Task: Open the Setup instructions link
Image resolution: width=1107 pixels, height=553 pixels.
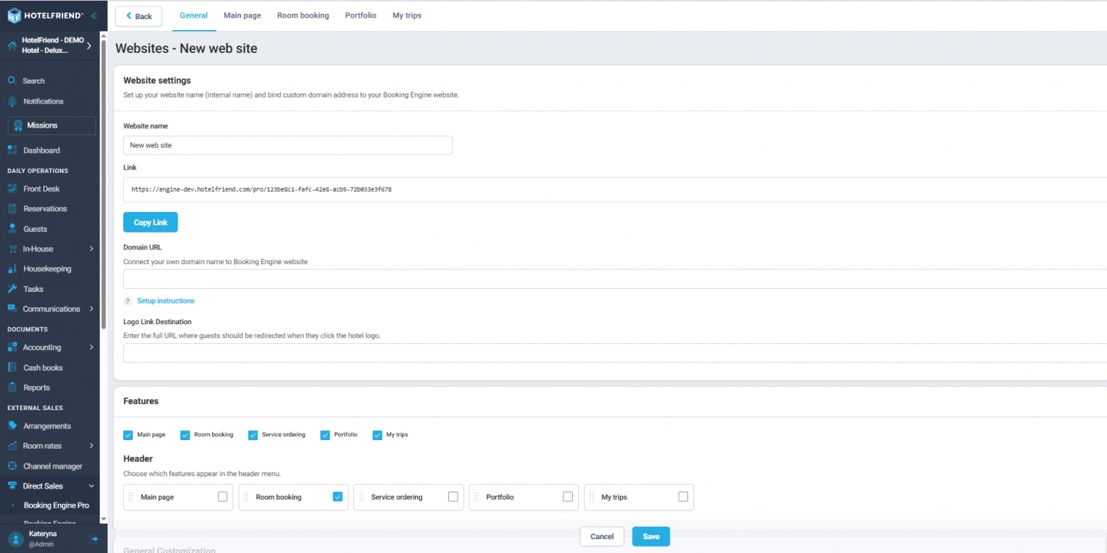Action: (165, 300)
